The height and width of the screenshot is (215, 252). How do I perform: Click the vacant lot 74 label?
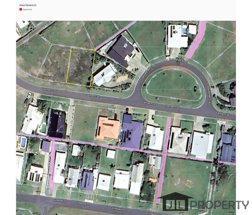(x=85, y=122)
